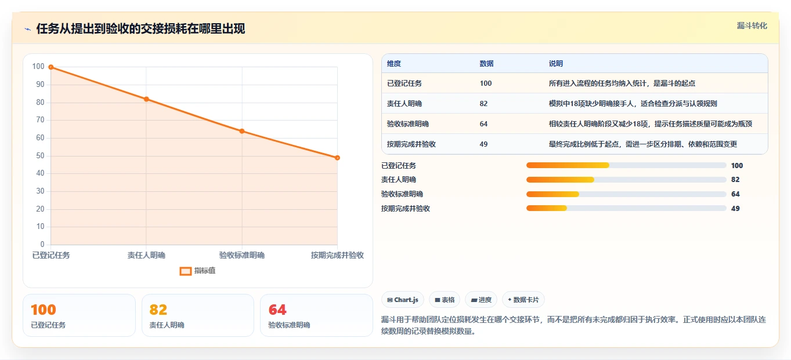791x360 pixels.
Task: Click the 数据 column header in the table
Action: coord(487,64)
